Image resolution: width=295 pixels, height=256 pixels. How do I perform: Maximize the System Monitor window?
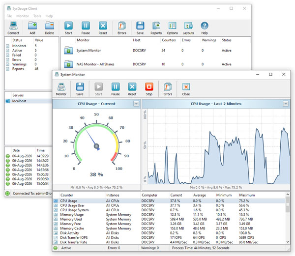(x=270, y=74)
